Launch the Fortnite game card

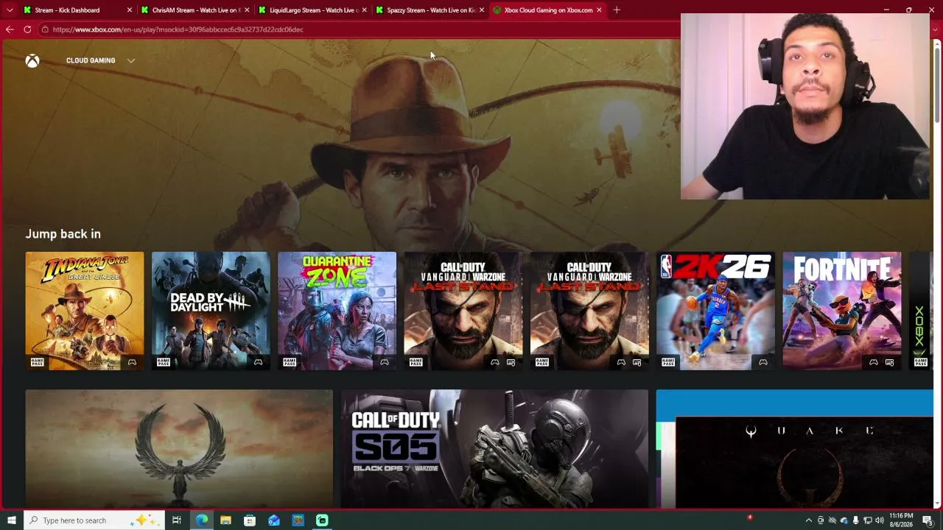click(x=842, y=311)
